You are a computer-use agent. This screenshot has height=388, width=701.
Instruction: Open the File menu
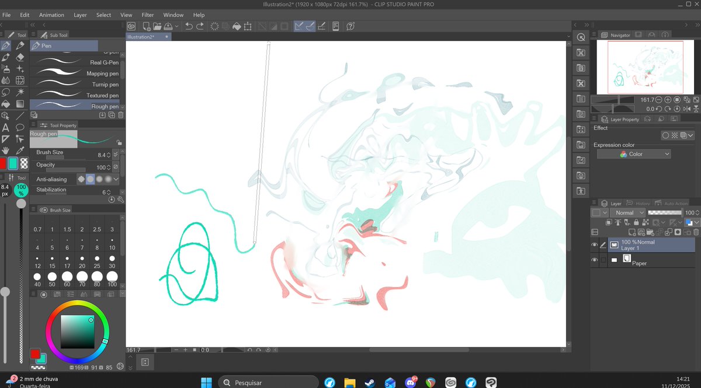pos(7,15)
